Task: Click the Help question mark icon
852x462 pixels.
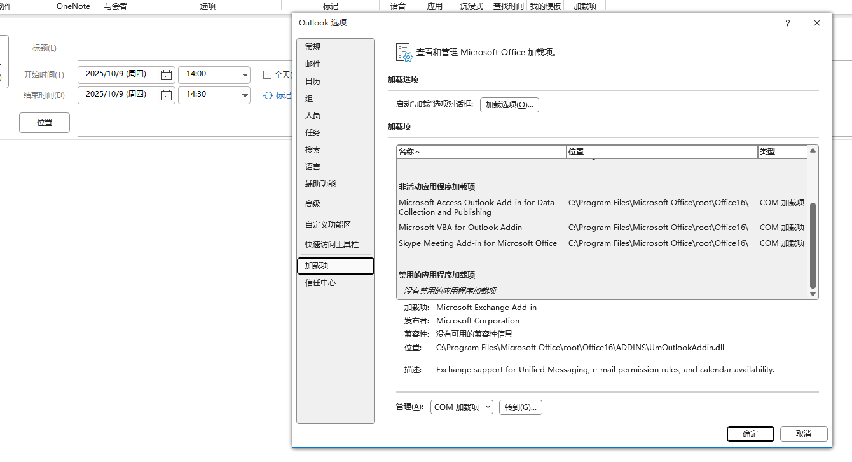Action: click(787, 24)
